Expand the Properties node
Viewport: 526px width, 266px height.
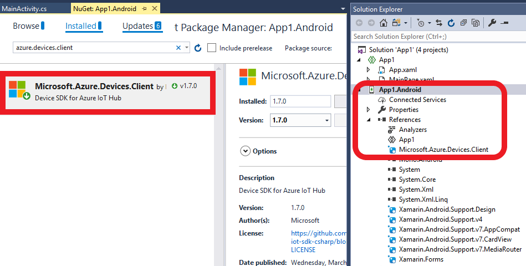[x=369, y=110]
